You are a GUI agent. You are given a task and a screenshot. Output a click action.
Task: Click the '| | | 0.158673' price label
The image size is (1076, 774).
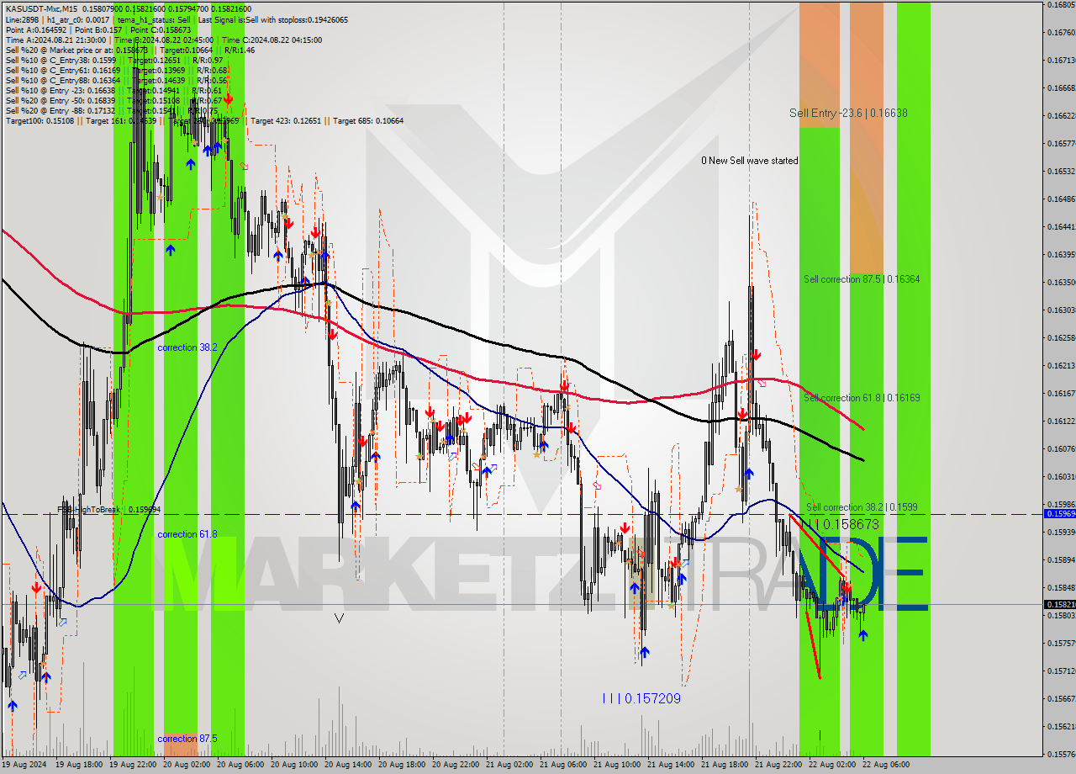point(839,524)
